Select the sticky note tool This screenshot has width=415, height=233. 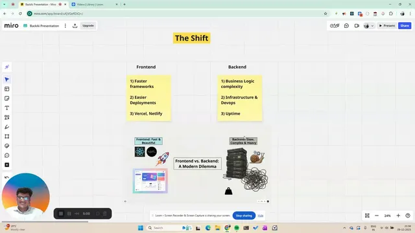pyautogui.click(x=7, y=98)
